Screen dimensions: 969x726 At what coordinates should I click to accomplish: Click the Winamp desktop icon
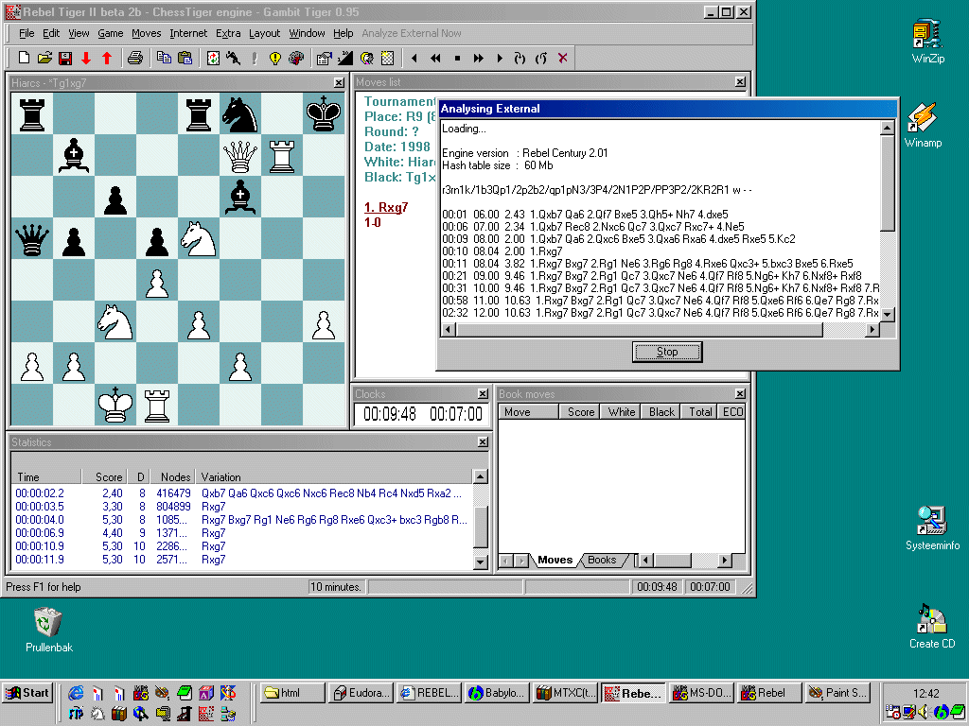pyautogui.click(x=923, y=125)
